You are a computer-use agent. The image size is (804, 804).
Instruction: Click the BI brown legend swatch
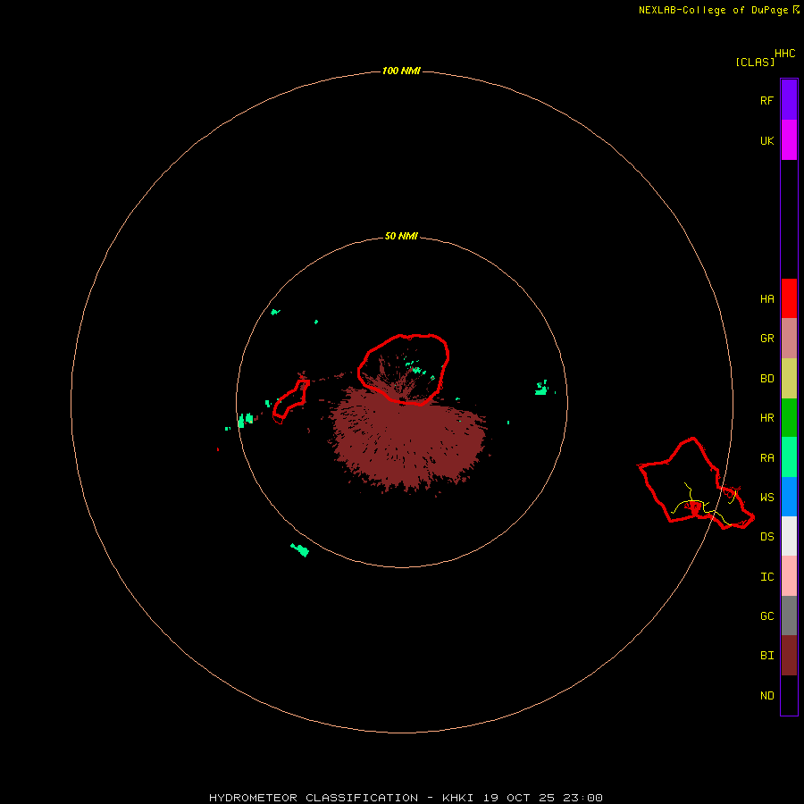click(x=789, y=656)
